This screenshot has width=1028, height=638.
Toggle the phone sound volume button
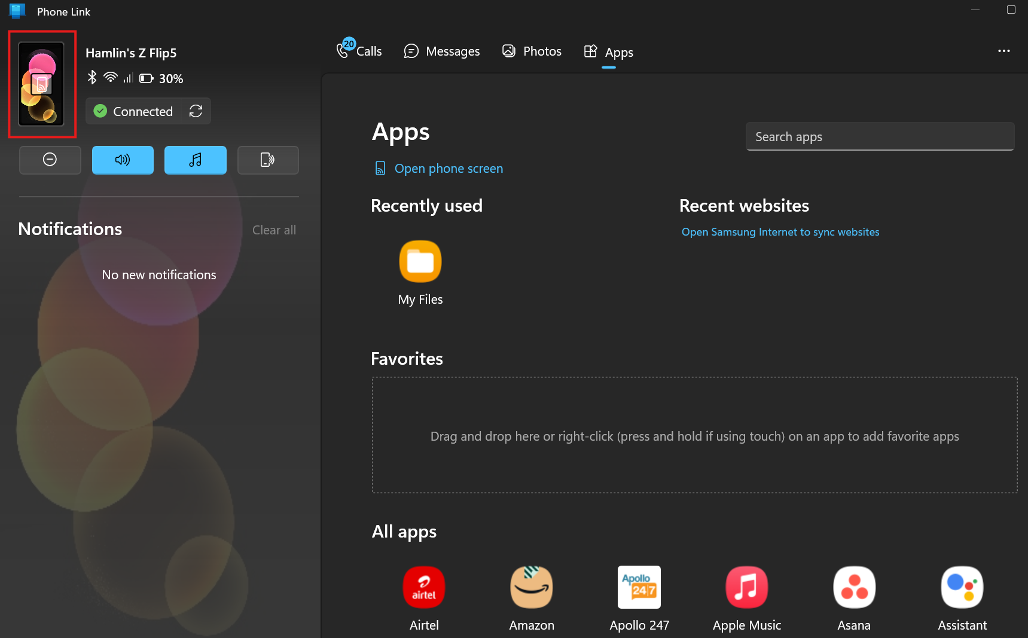(123, 160)
